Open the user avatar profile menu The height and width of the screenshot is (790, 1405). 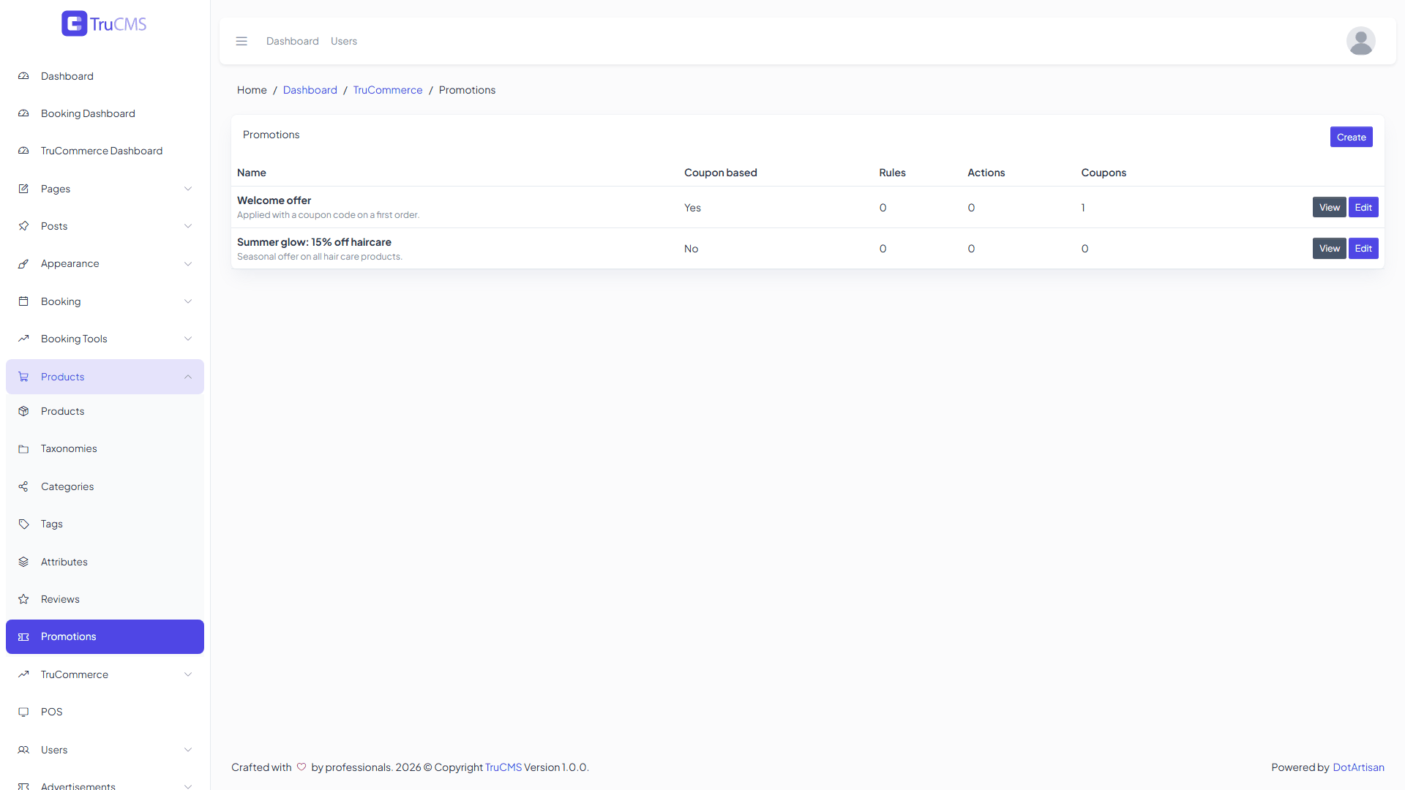[1360, 41]
